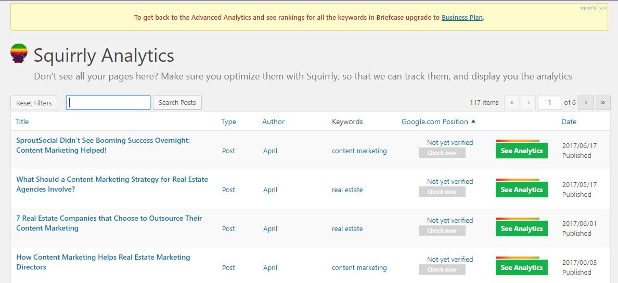Sort table by Author column
Viewport: 618px width, 283px height.
point(273,122)
